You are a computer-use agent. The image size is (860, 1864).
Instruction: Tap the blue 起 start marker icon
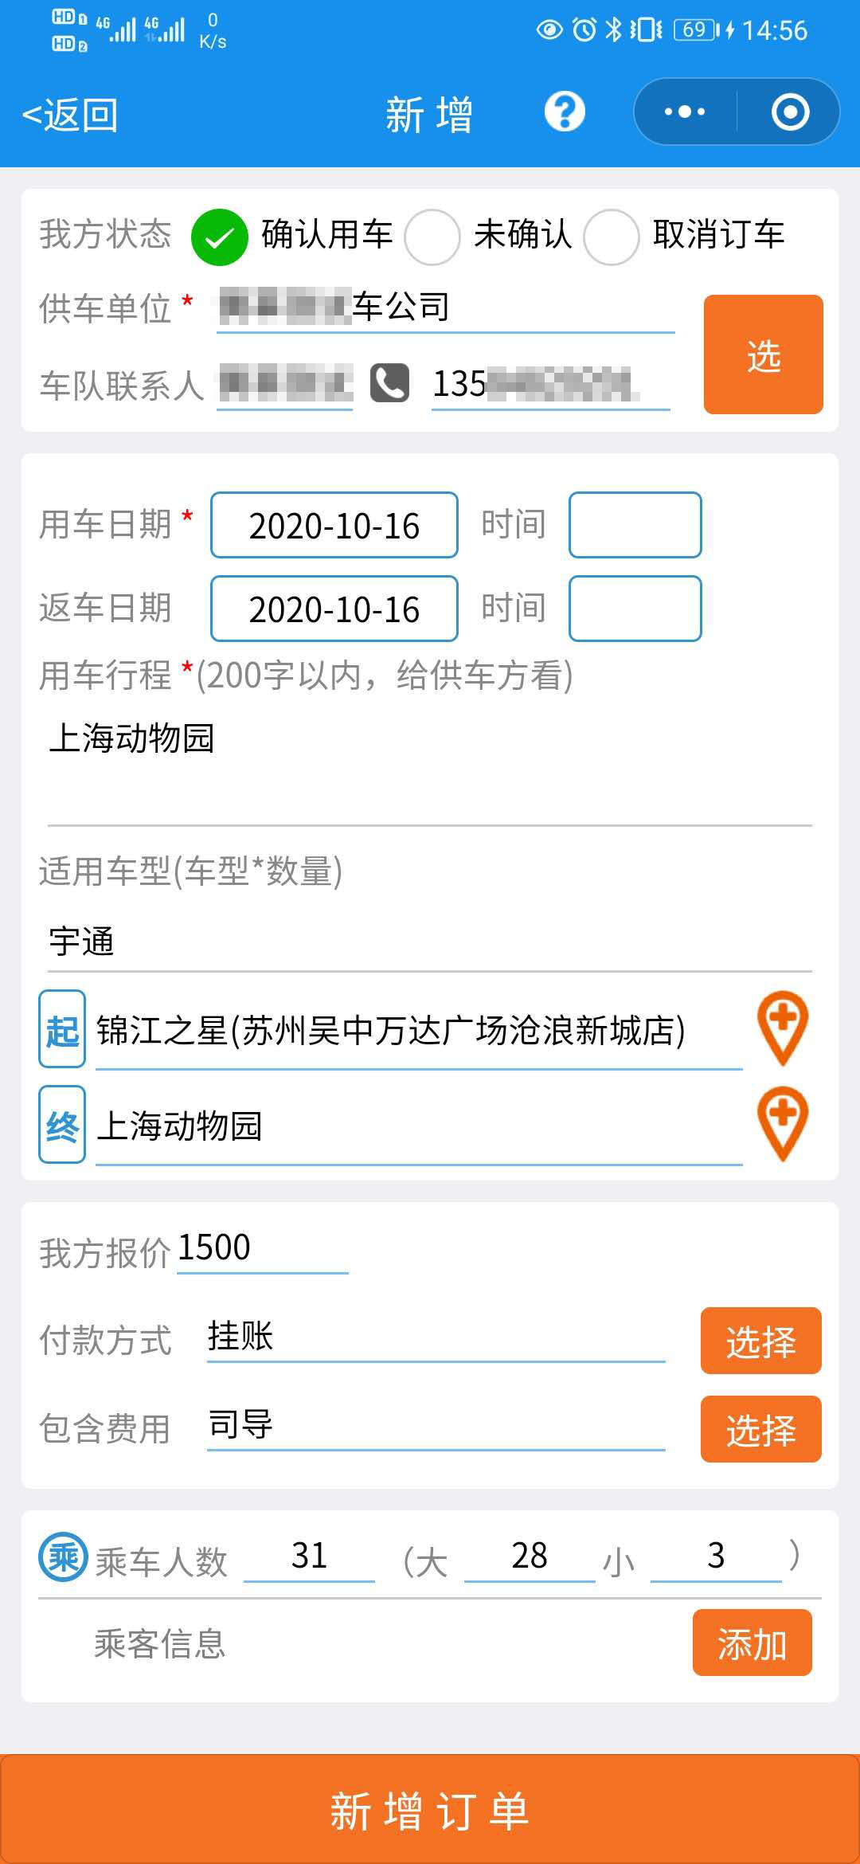[62, 1029]
